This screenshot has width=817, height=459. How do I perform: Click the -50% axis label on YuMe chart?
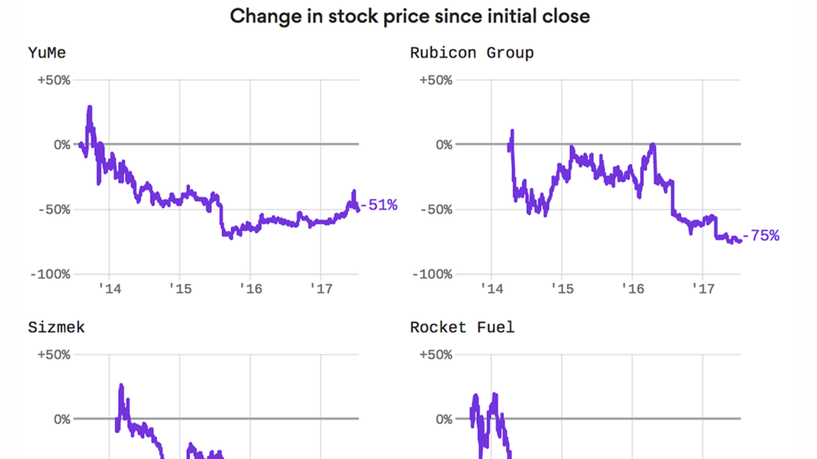tap(54, 210)
